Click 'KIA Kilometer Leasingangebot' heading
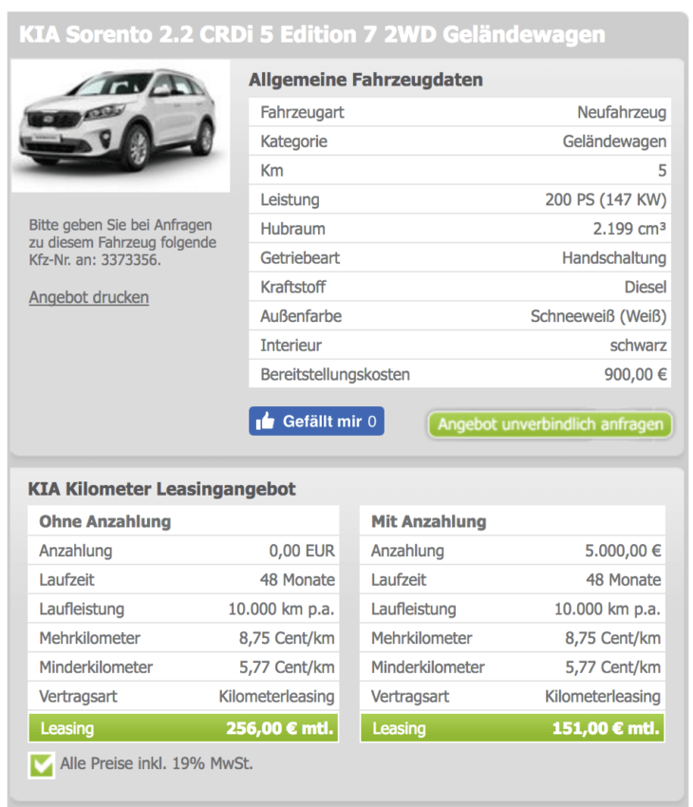This screenshot has height=807, width=693. pos(161,489)
